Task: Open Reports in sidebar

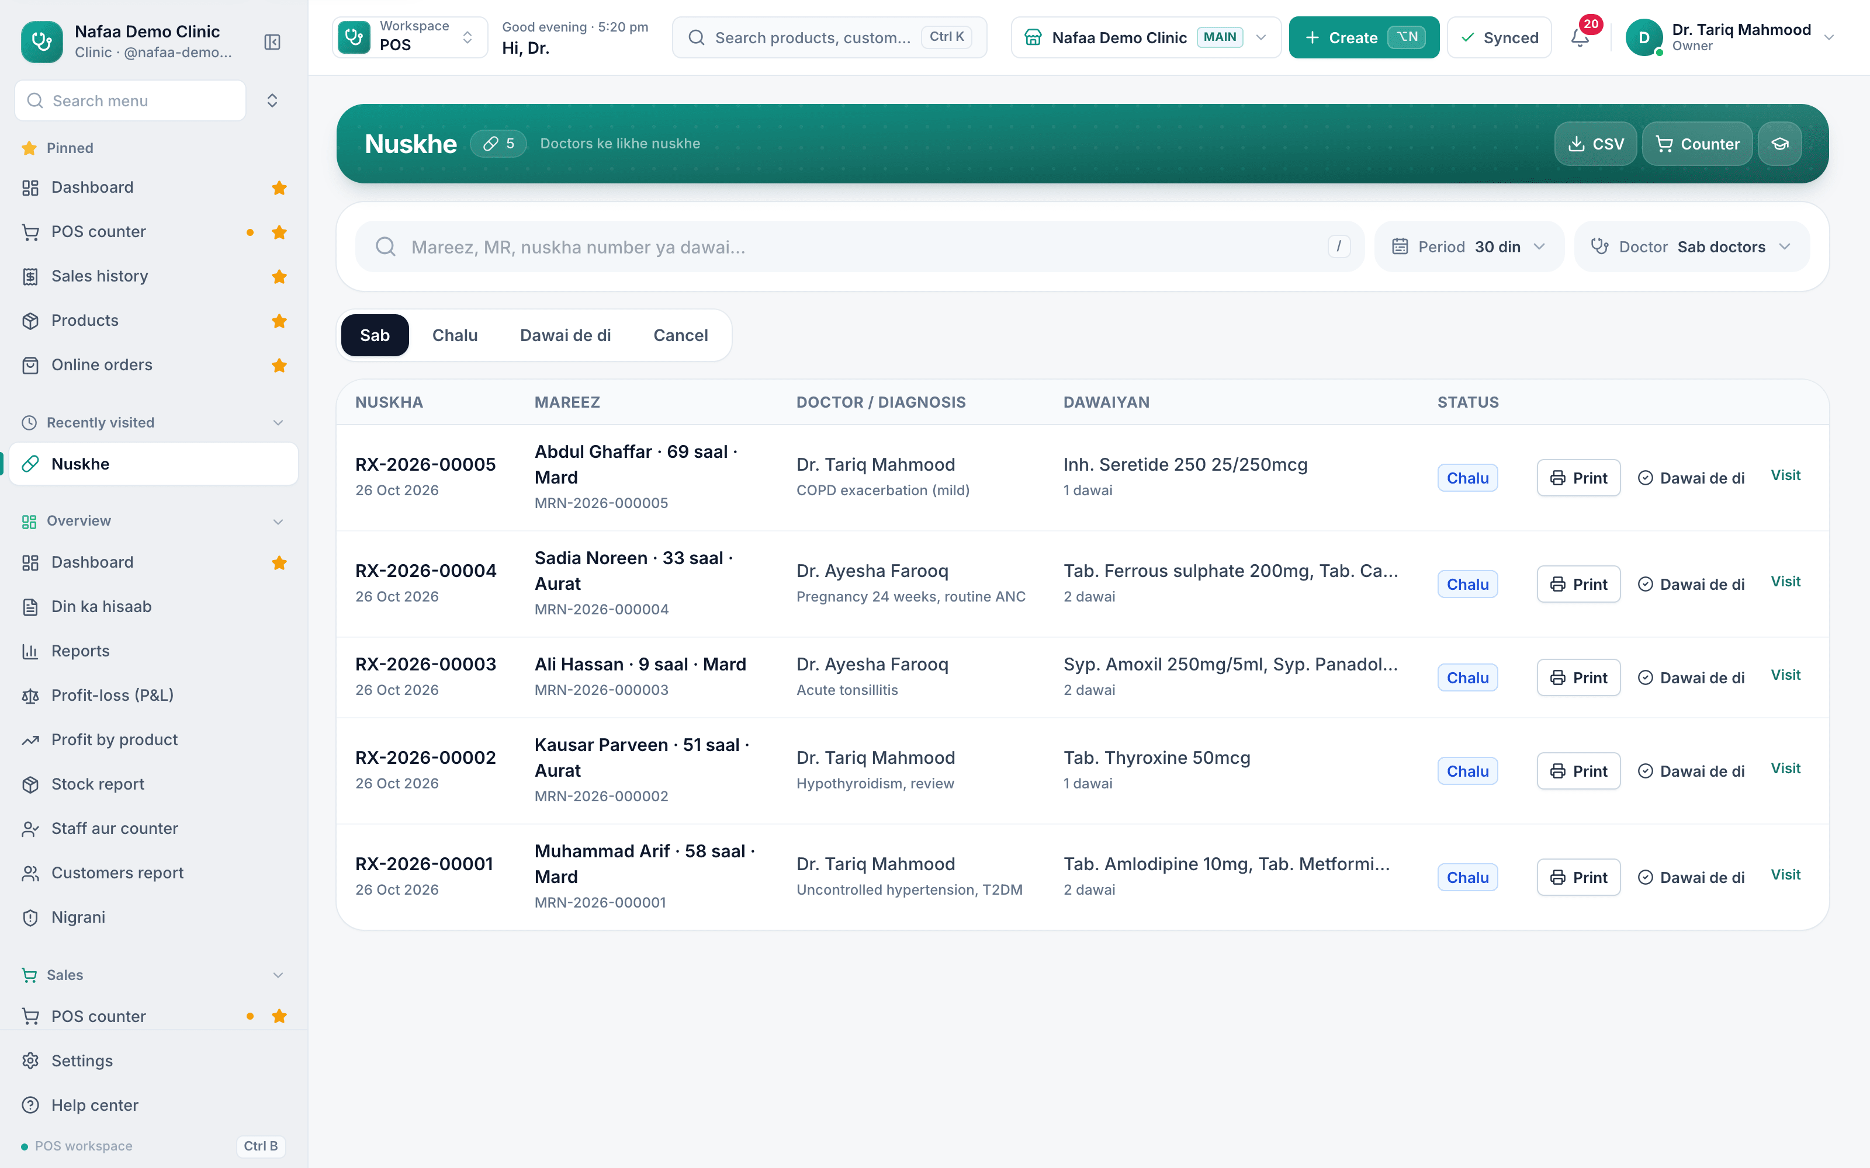Action: tap(154, 651)
